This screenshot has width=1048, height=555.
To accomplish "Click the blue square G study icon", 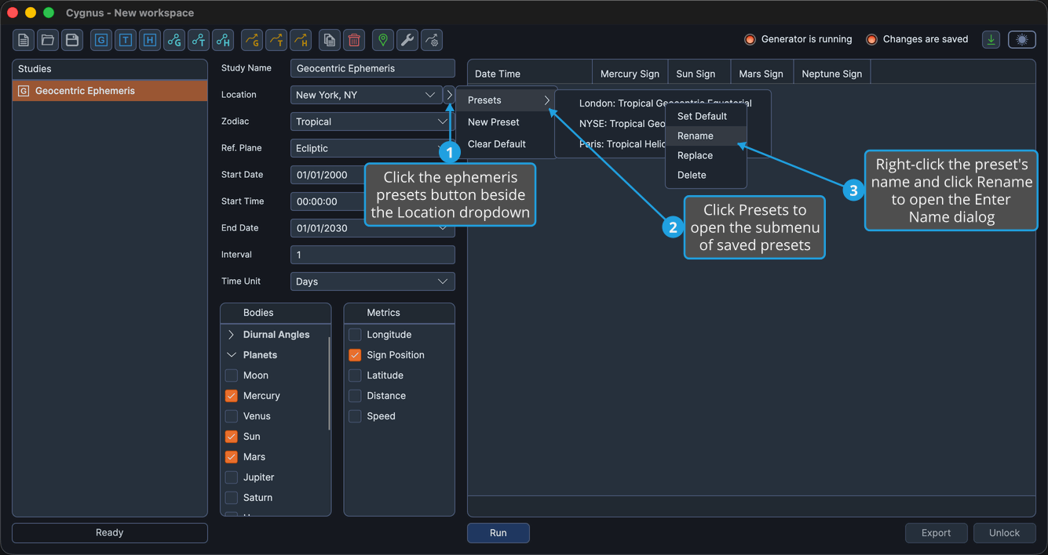I will click(101, 40).
